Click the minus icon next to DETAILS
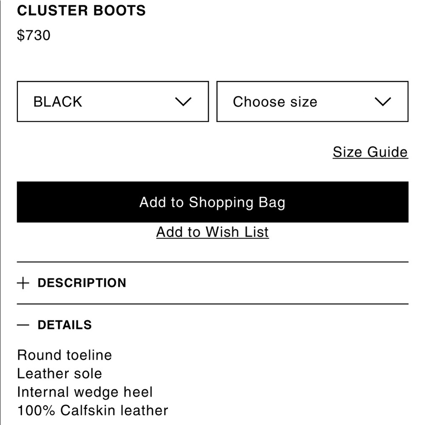 pyautogui.click(x=22, y=324)
